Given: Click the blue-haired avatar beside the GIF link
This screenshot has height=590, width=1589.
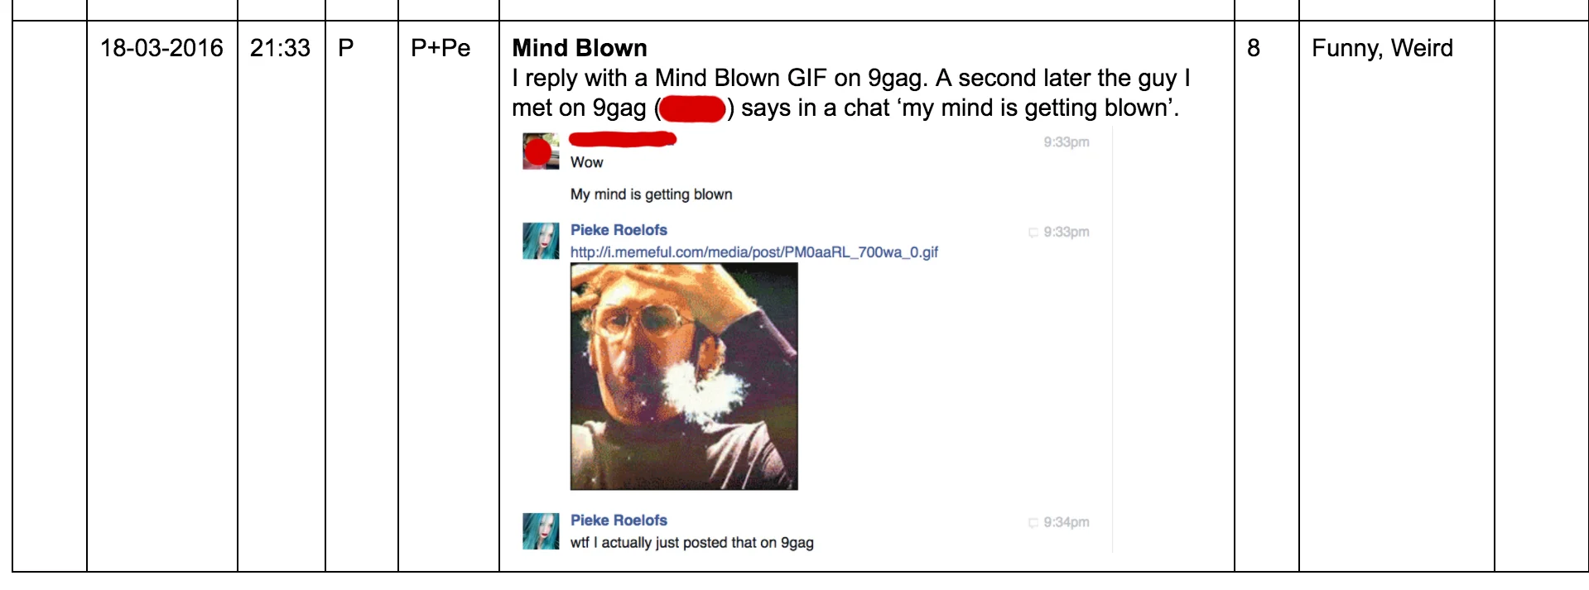Looking at the screenshot, I should coord(541,241).
